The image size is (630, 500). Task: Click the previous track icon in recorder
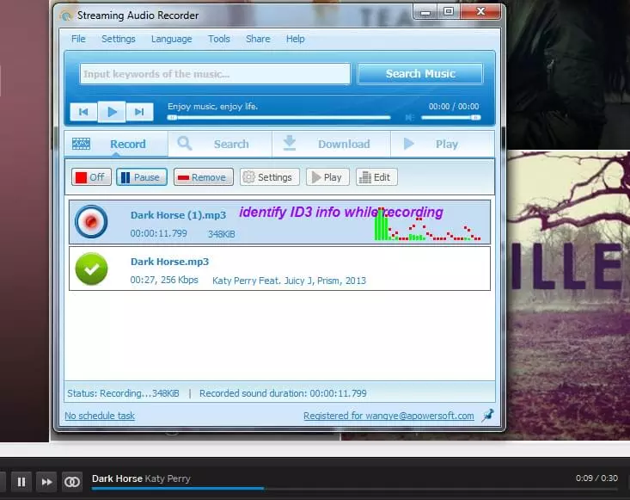point(83,112)
